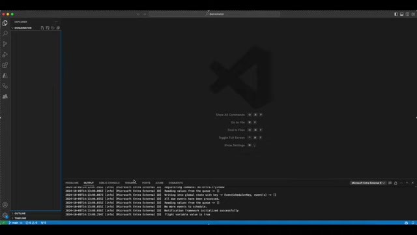Open the Extensions view icon
This screenshot has height=235, width=417.
[x=5, y=65]
